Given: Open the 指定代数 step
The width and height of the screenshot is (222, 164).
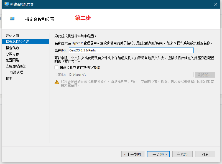Looking at the screenshot, I should (x=12, y=48).
